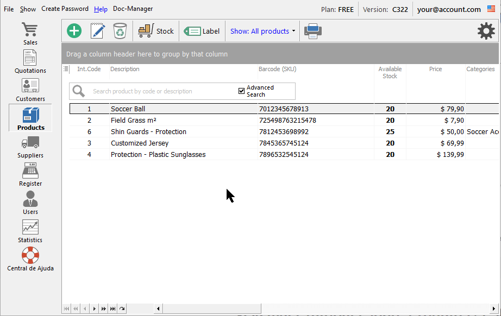
Task: Open the File menu
Action: 9,9
